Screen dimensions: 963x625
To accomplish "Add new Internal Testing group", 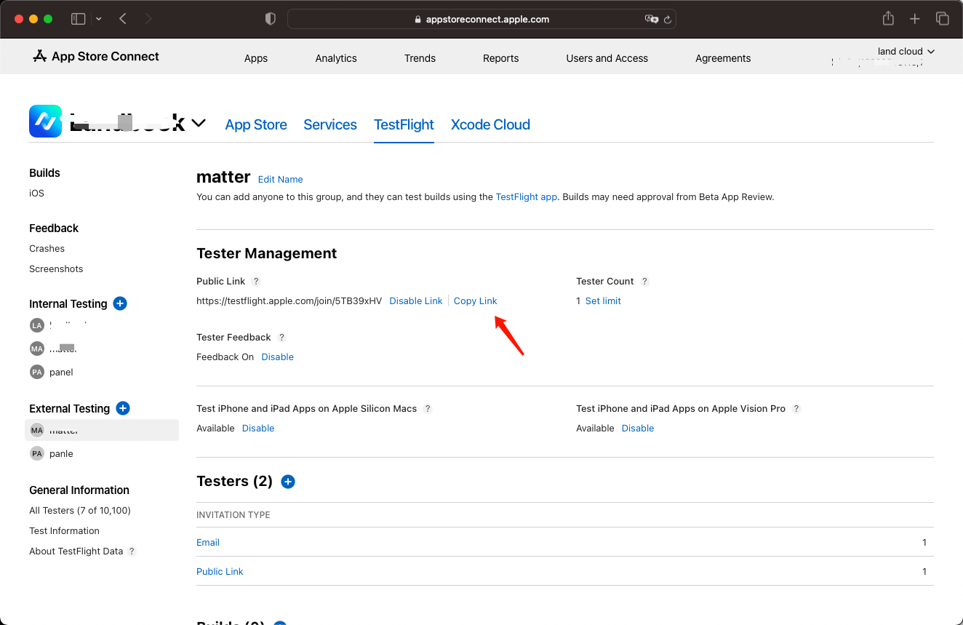I will pos(121,303).
